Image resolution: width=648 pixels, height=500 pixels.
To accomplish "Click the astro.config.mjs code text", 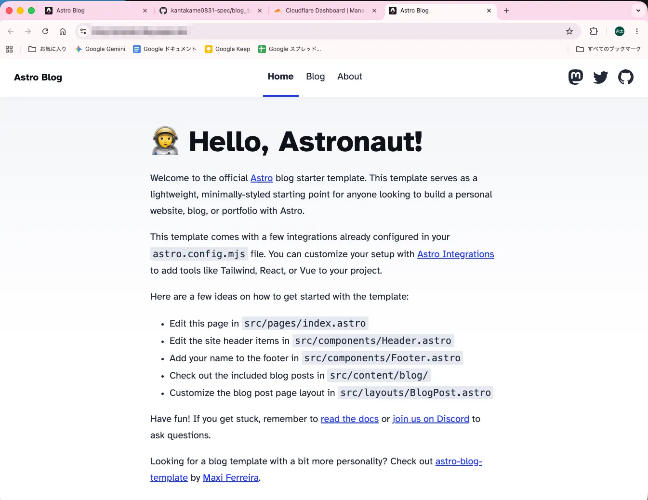I will coord(199,254).
